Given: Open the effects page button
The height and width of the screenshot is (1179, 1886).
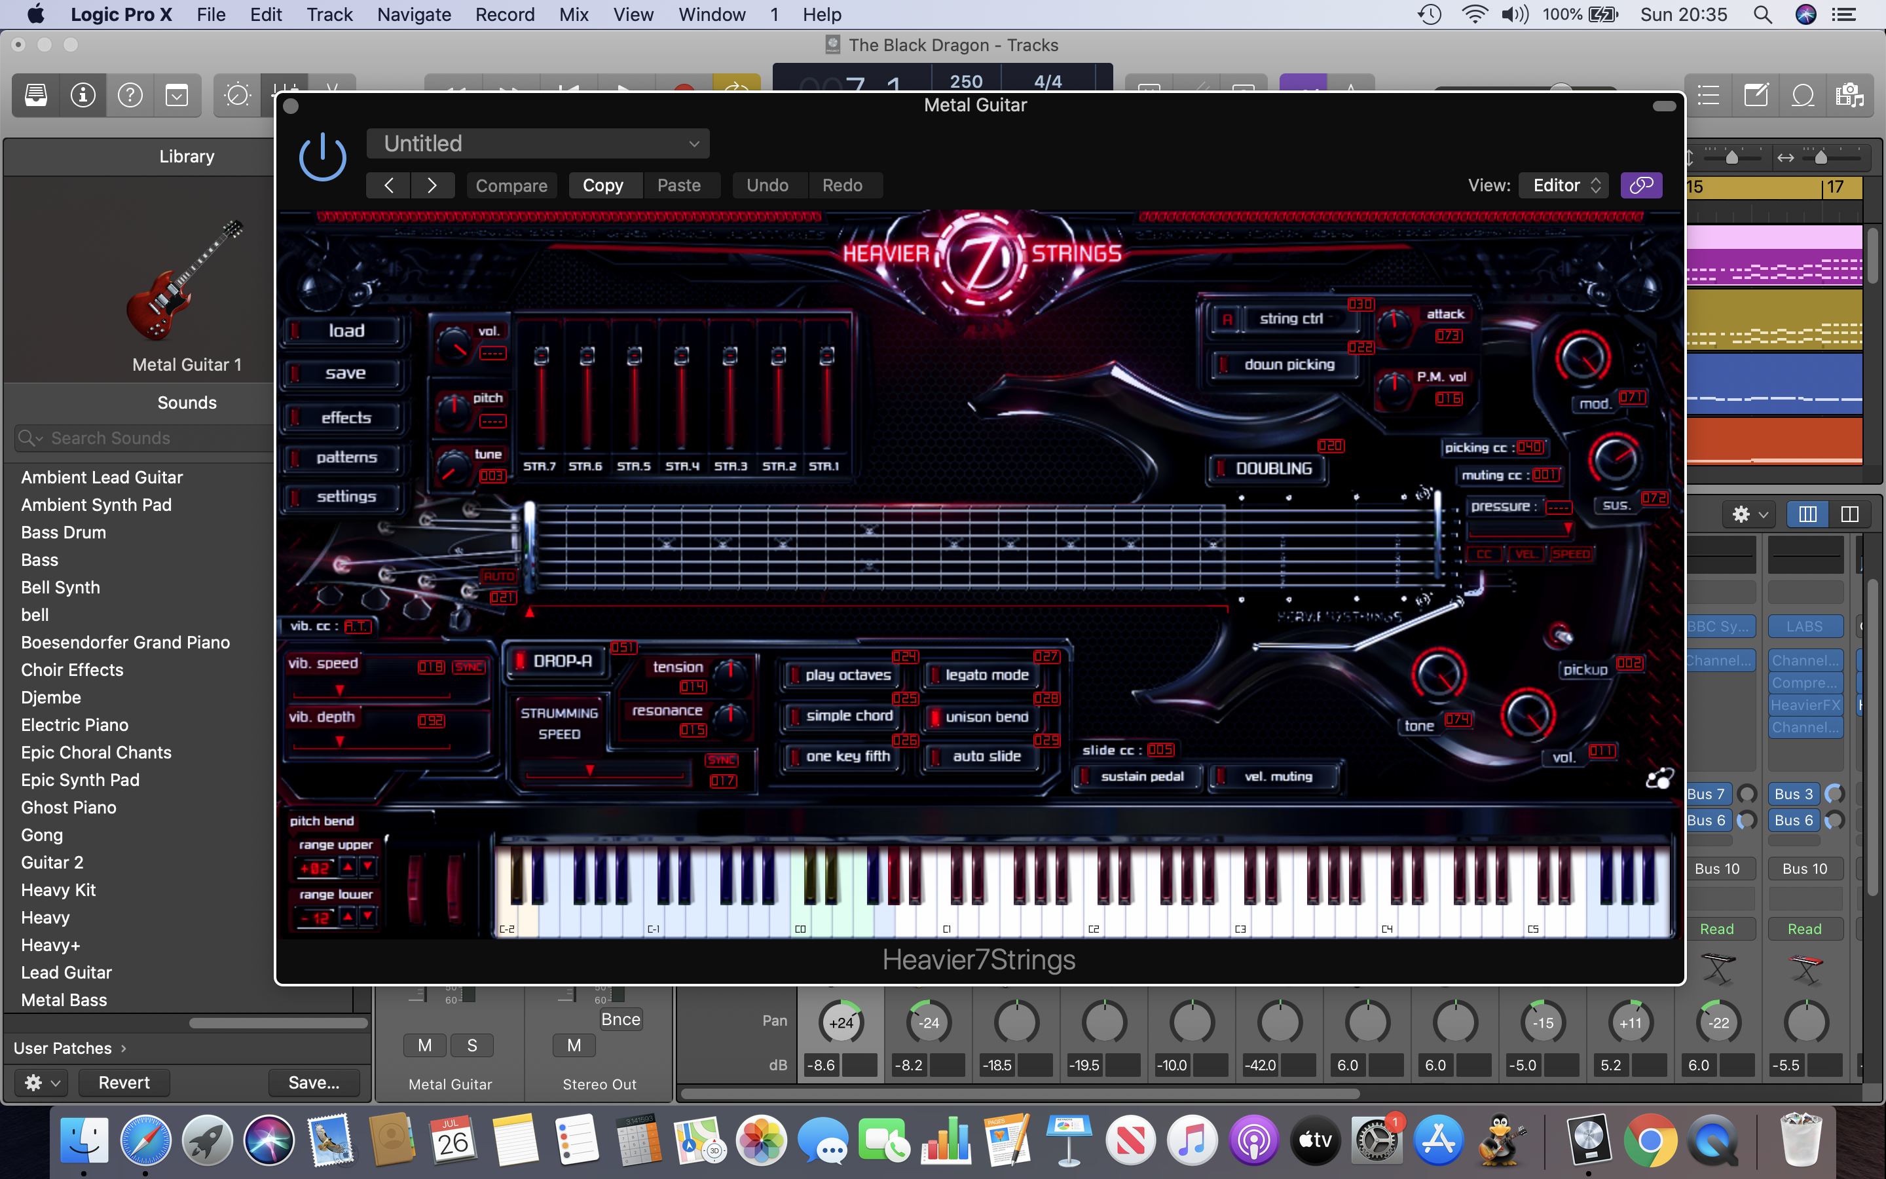Looking at the screenshot, I should (x=346, y=418).
